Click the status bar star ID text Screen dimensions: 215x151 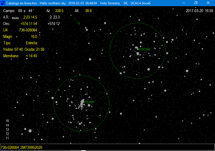[21, 148]
